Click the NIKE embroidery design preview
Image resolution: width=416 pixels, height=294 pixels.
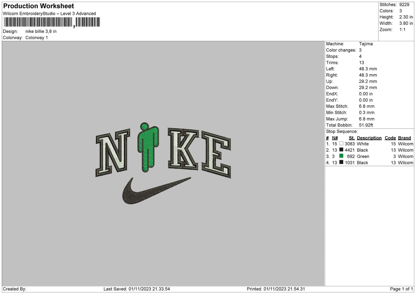[x=163, y=163]
